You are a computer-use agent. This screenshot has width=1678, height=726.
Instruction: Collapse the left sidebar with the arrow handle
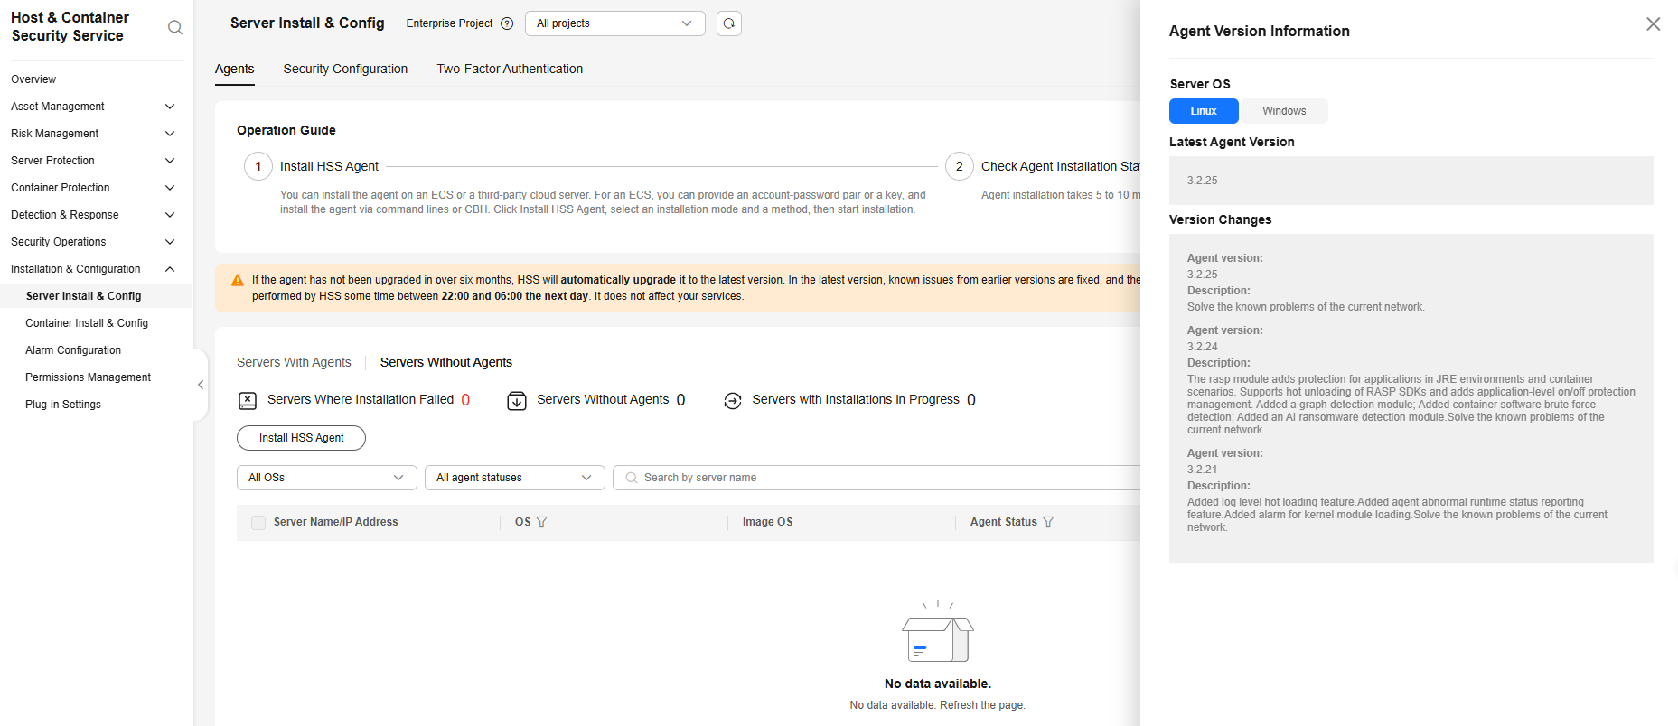(201, 385)
